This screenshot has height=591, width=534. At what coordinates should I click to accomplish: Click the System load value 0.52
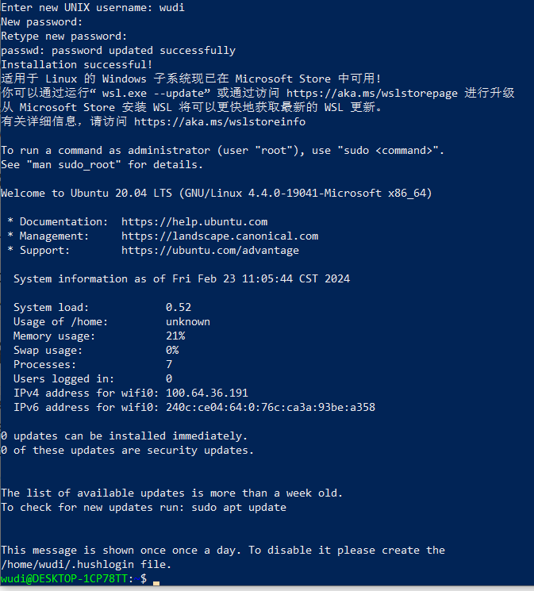(179, 308)
